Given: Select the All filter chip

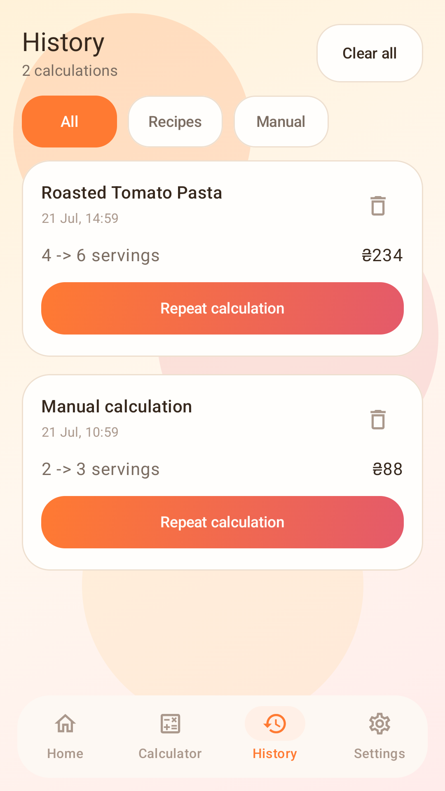Looking at the screenshot, I should [x=70, y=122].
